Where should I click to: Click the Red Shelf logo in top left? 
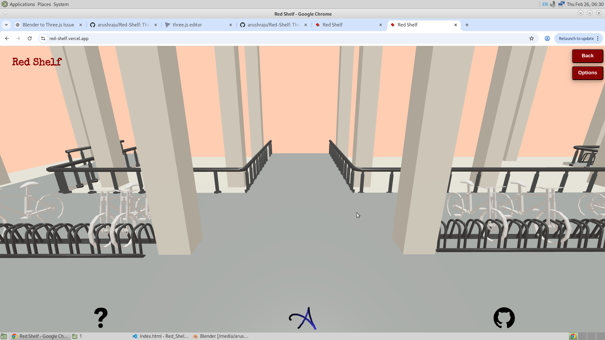pyautogui.click(x=37, y=62)
